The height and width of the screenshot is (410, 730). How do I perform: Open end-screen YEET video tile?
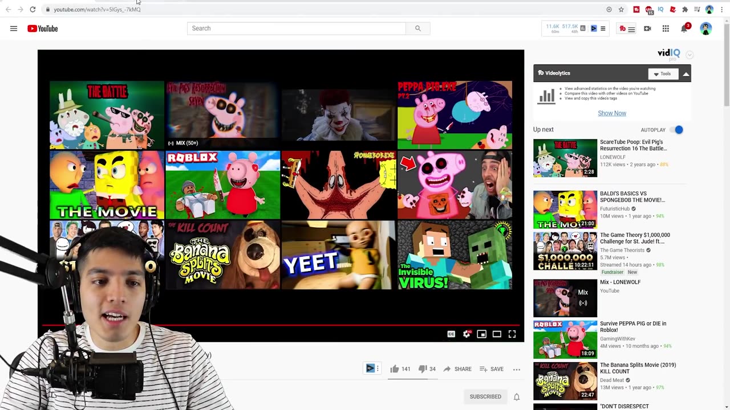click(338, 255)
